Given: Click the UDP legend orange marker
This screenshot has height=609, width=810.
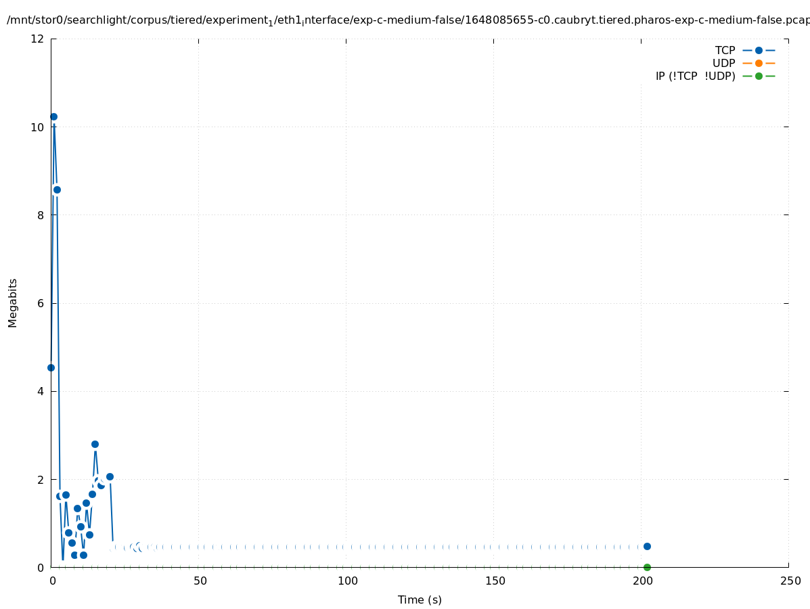Looking at the screenshot, I should click(x=759, y=63).
